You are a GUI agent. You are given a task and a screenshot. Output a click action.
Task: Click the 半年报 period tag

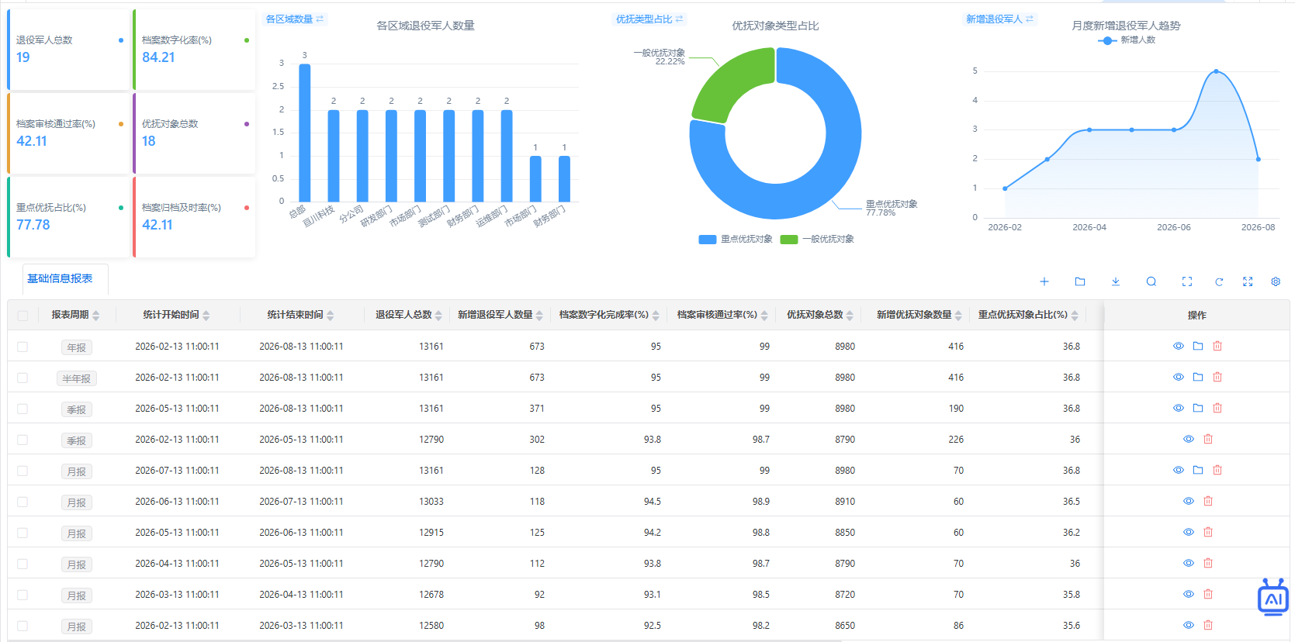click(77, 378)
